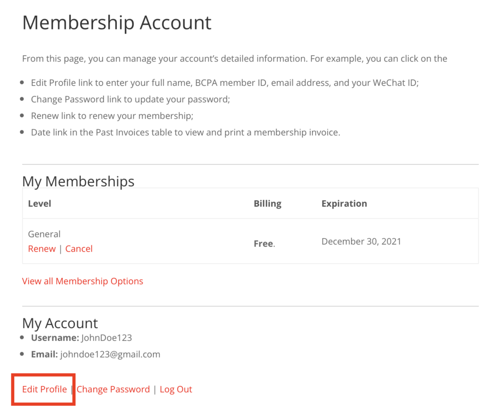Click the December 30, 2021 expiration date
501x414 pixels.
point(361,242)
